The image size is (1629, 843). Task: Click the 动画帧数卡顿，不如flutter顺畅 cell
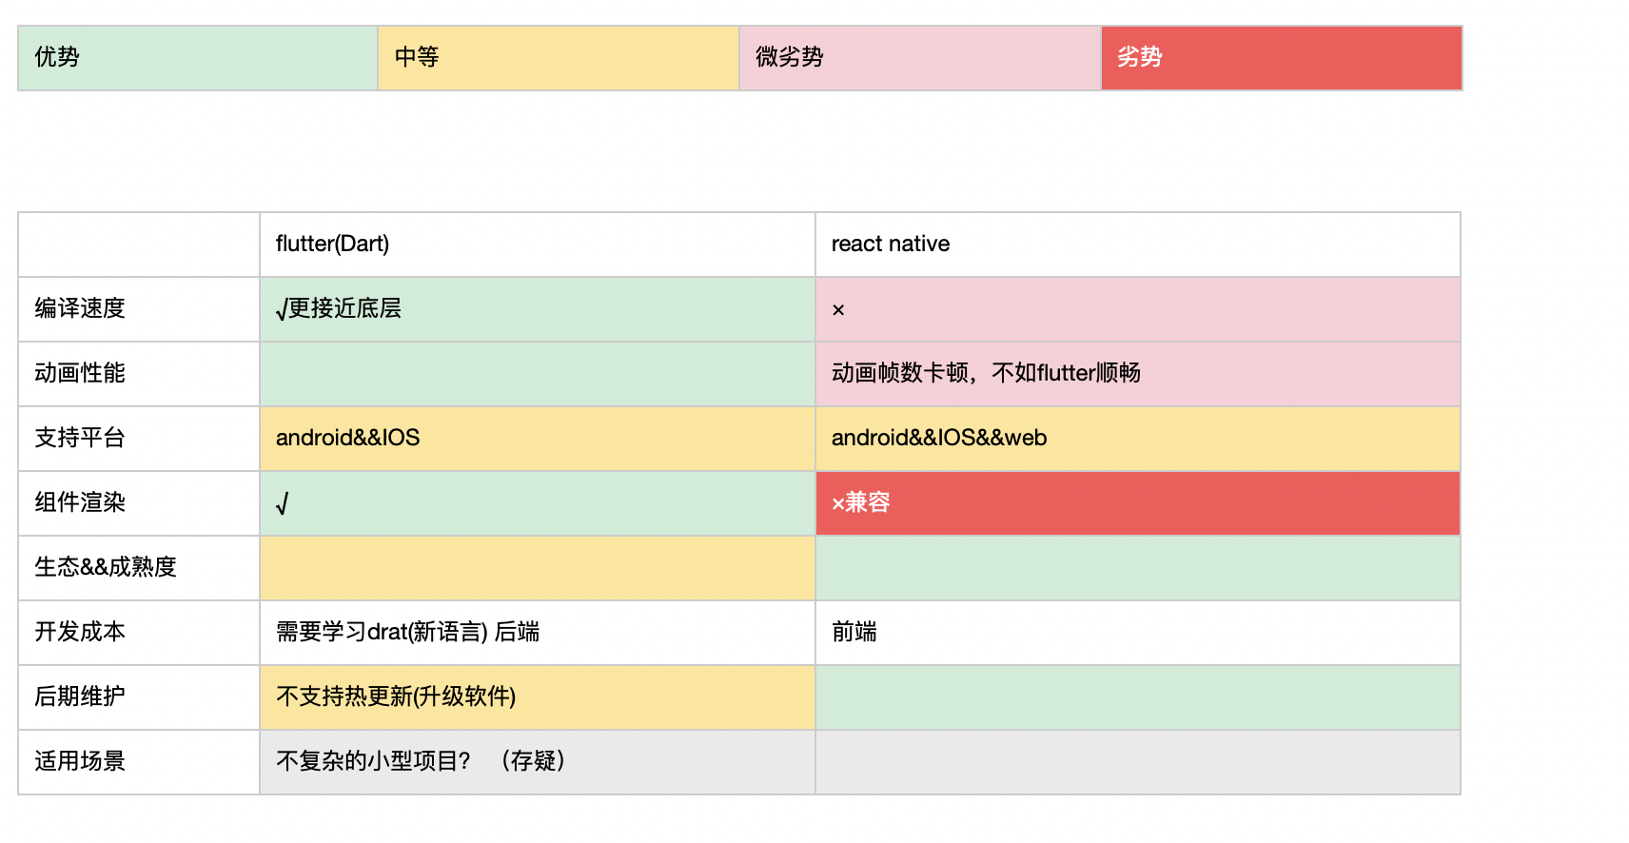pos(1138,374)
